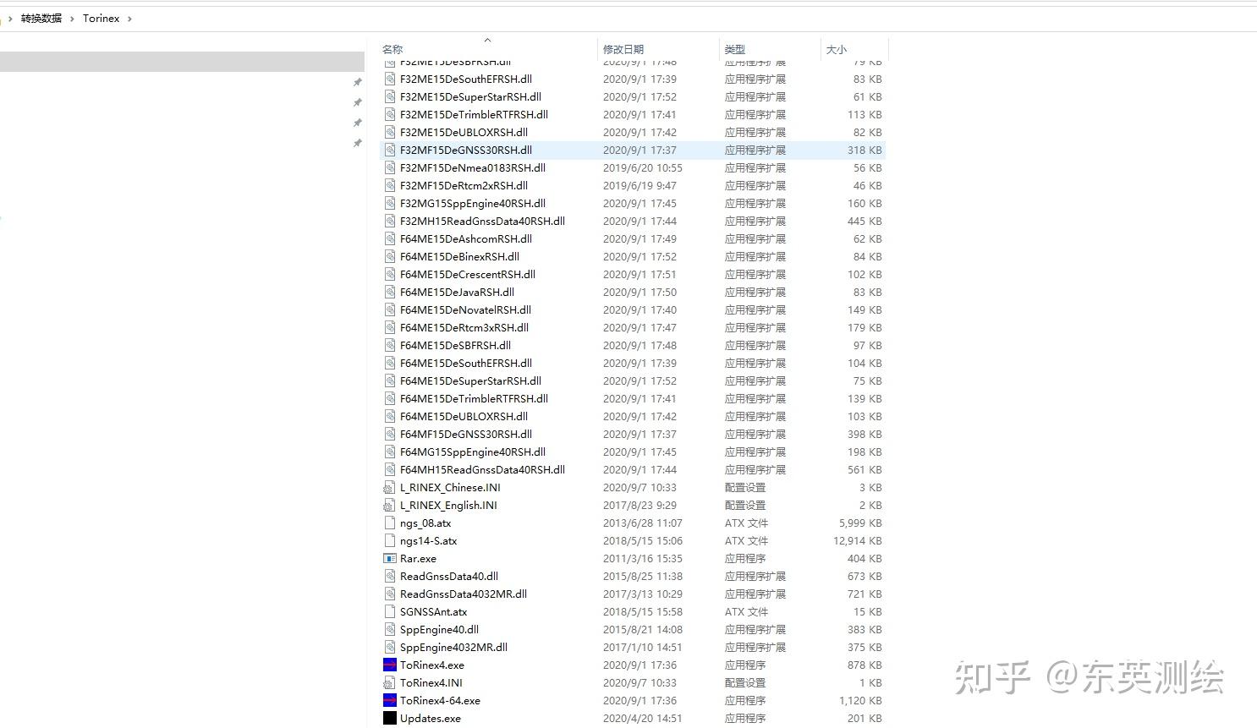Click the F64ME15DeNovatelRSH.dll file icon
Image resolution: width=1257 pixels, height=728 pixels.
click(x=390, y=309)
